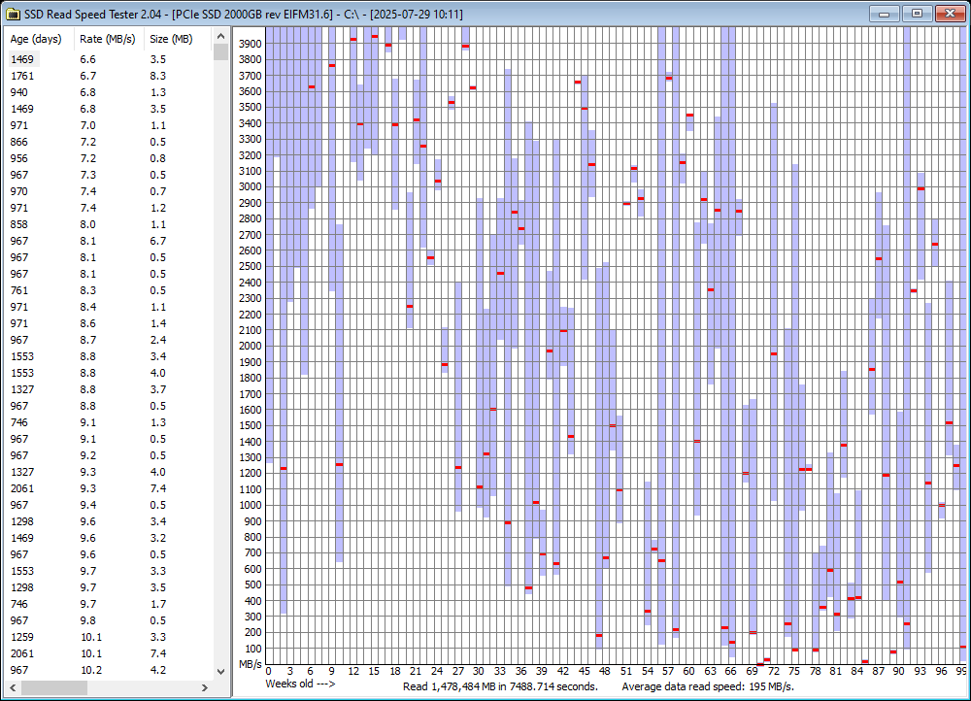Image resolution: width=971 pixels, height=701 pixels.
Task: Select the row with age 956 and rate 7.2
Action: point(109,158)
